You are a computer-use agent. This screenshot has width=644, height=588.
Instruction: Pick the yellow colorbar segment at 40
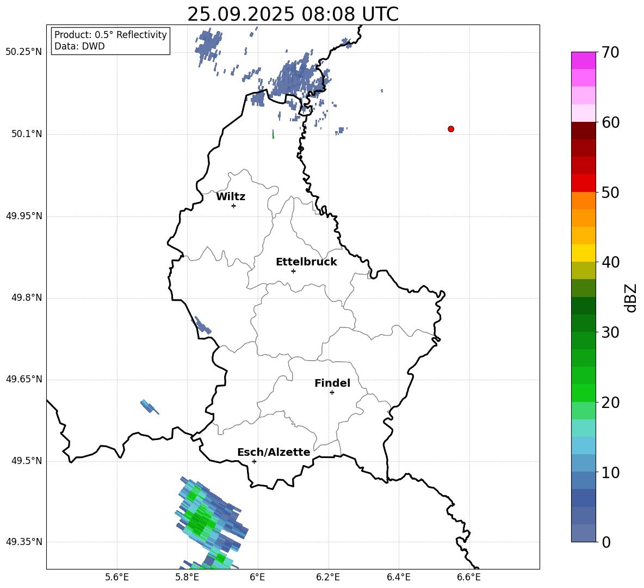pos(584,253)
